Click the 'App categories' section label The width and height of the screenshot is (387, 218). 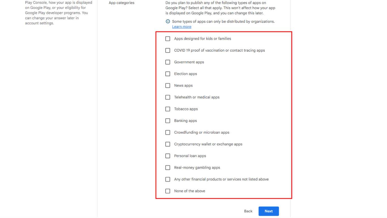coord(122,3)
